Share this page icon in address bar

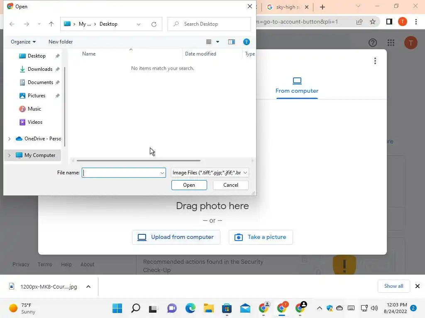[x=359, y=22]
